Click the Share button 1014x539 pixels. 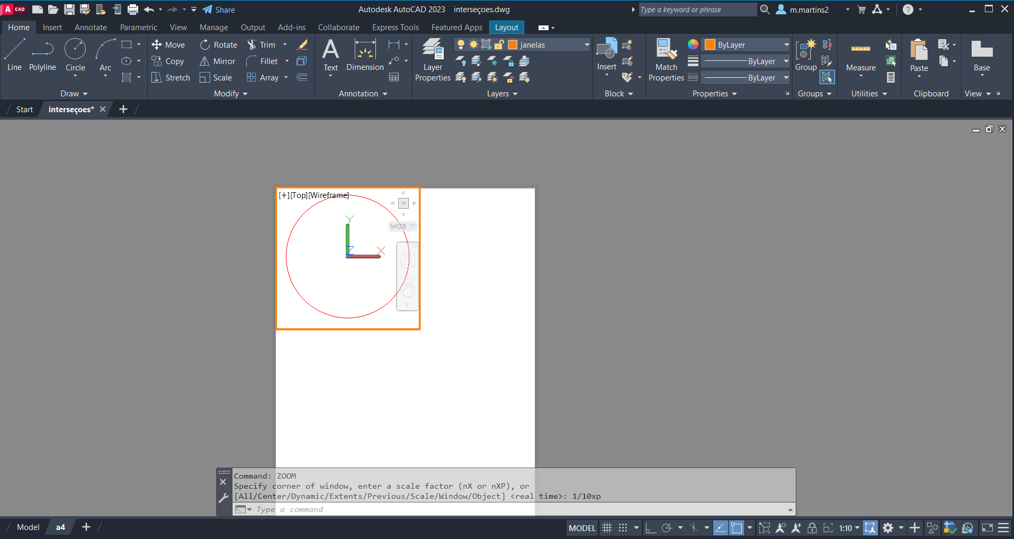[219, 10]
